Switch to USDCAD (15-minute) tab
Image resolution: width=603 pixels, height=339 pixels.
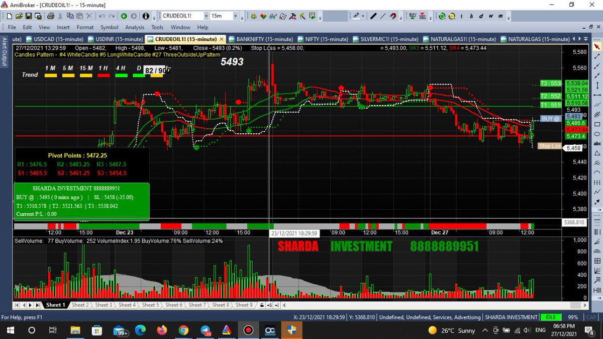(55, 39)
